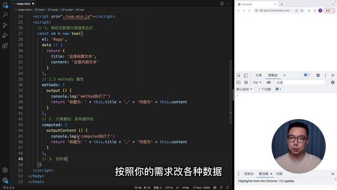Click the issues badge in DevTools toolbar
This screenshot has height=190, width=337.
pyautogui.click(x=307, y=75)
